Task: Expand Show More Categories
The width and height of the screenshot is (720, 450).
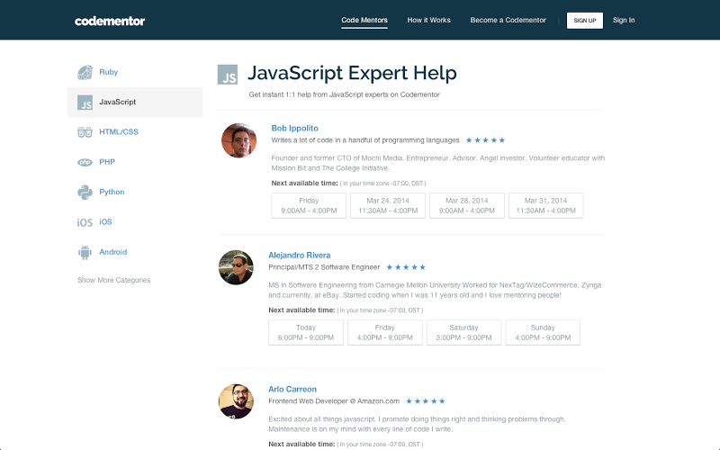Action: [114, 280]
